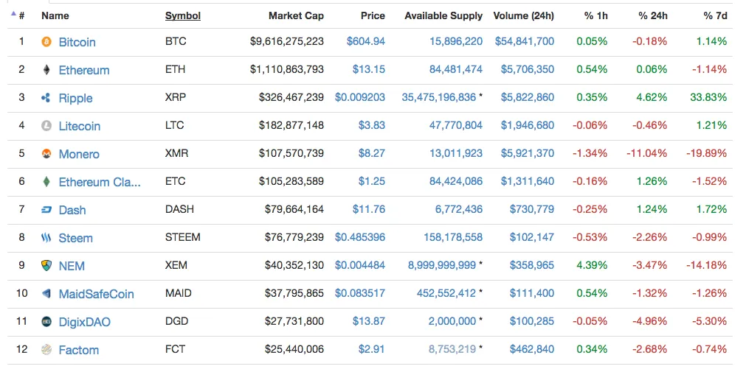Select Bitcoin market cap $9,616,275,223
This screenshot has width=746, height=369.
(x=287, y=41)
